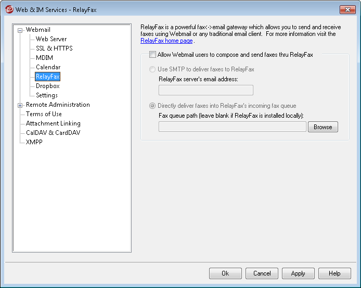This screenshot has width=361, height=288.
Task: Select Use SMTP to deliver faxes option
Action: coord(152,69)
